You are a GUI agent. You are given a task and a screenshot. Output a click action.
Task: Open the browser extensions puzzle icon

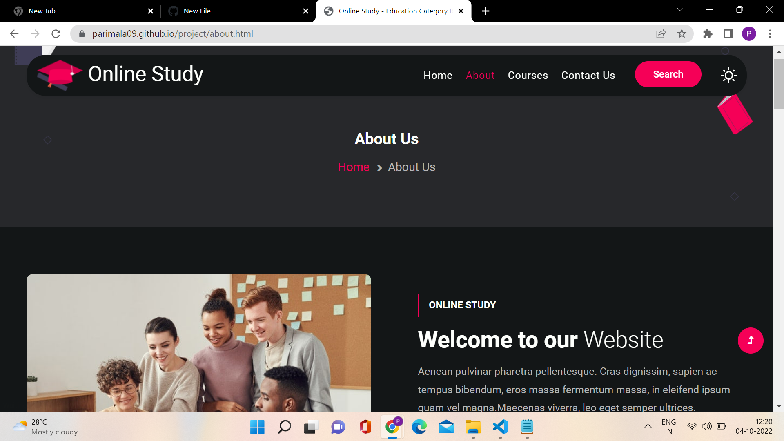coord(708,34)
